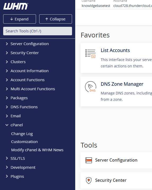The height and width of the screenshot is (190, 152).
Task: Select Packages menu label
Action: 19,98
